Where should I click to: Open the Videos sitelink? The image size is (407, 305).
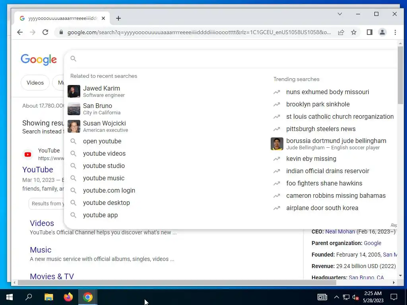tap(42, 223)
